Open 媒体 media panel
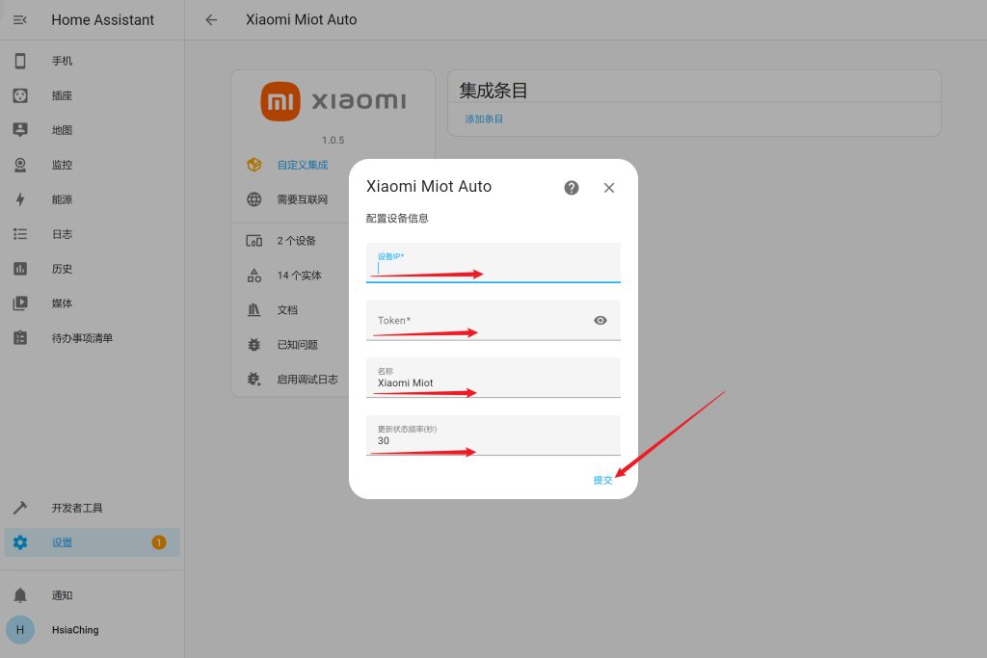The width and height of the screenshot is (987, 658). click(62, 303)
